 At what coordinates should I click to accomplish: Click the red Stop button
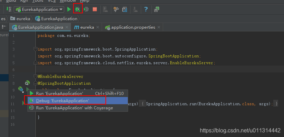[95, 9]
